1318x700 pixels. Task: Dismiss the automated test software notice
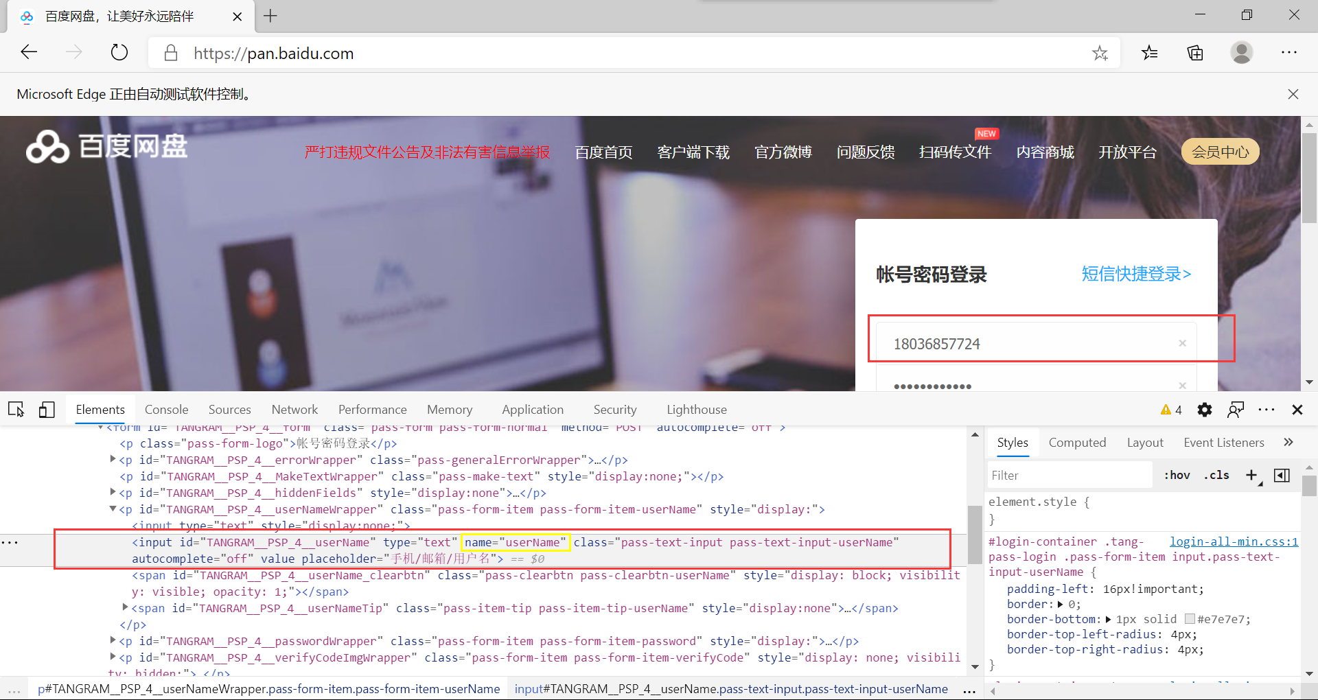click(x=1293, y=94)
